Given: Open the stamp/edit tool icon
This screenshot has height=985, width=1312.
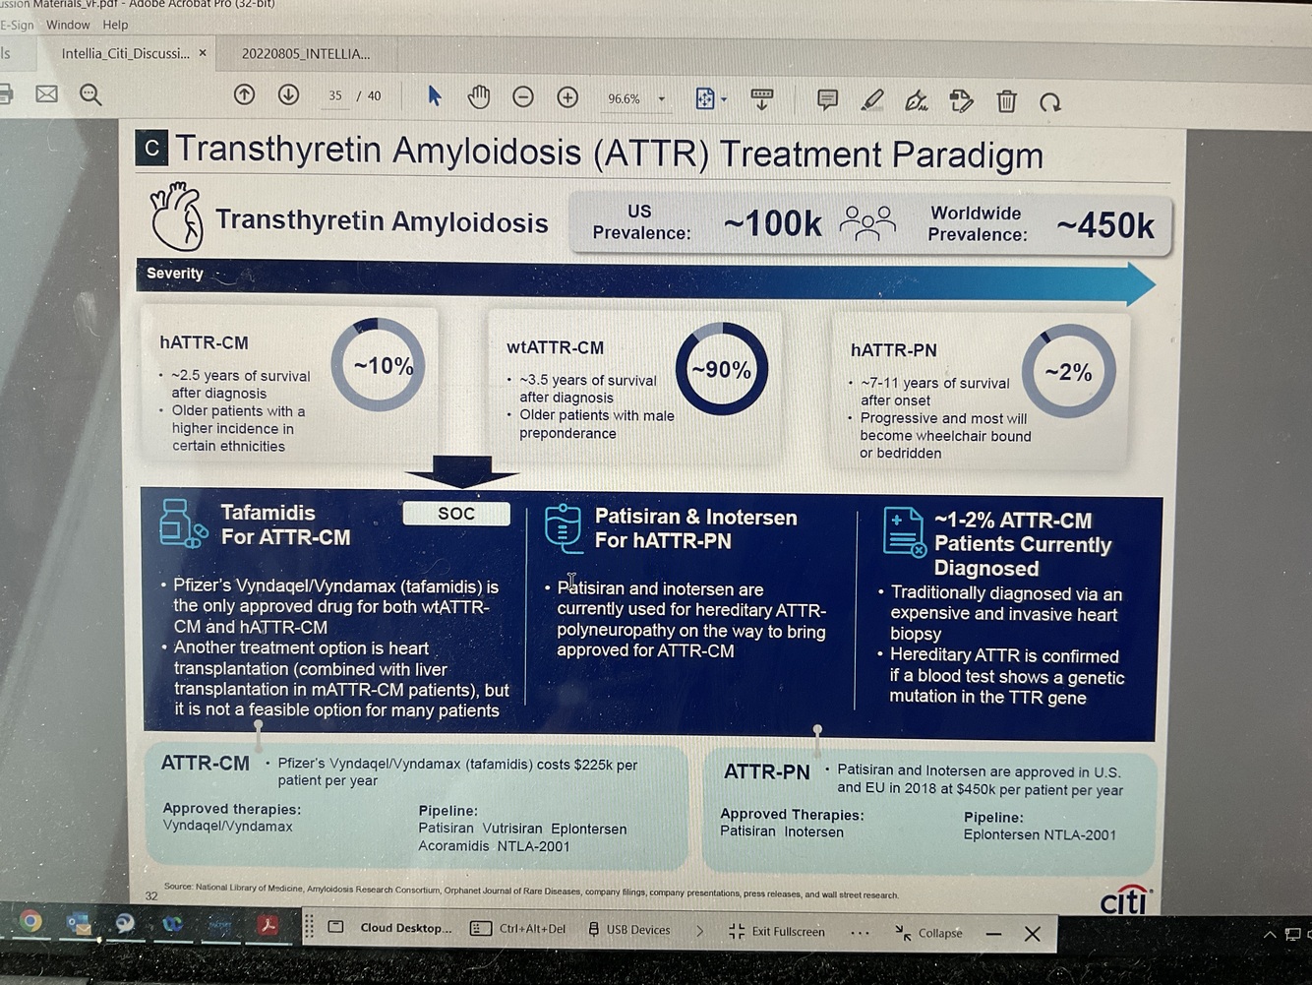Looking at the screenshot, I should click(x=961, y=100).
